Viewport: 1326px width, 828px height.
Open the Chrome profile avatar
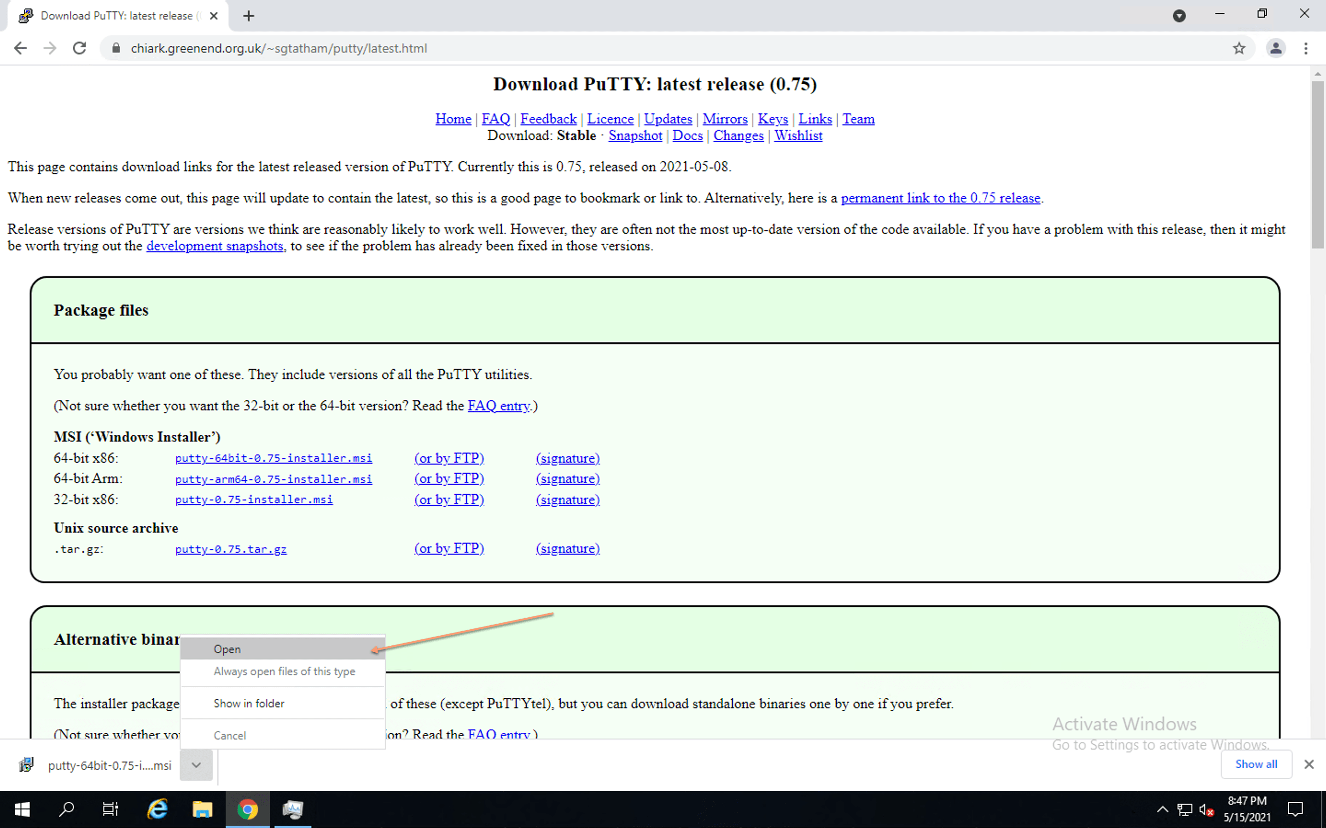tap(1276, 48)
